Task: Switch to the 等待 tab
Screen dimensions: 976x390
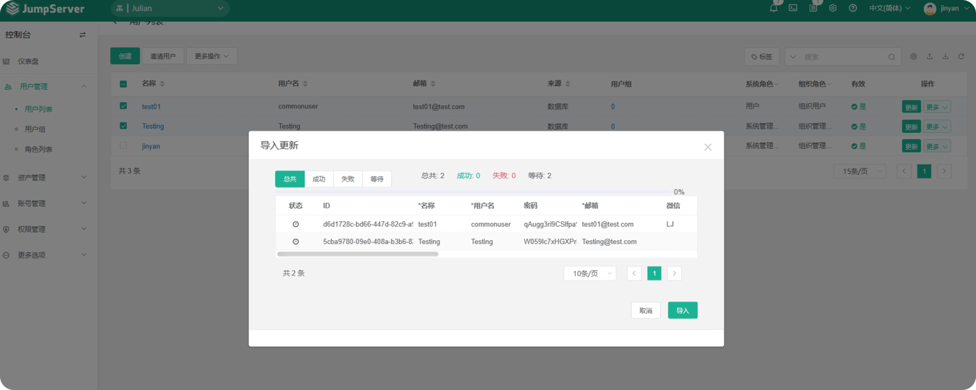Action: 377,179
